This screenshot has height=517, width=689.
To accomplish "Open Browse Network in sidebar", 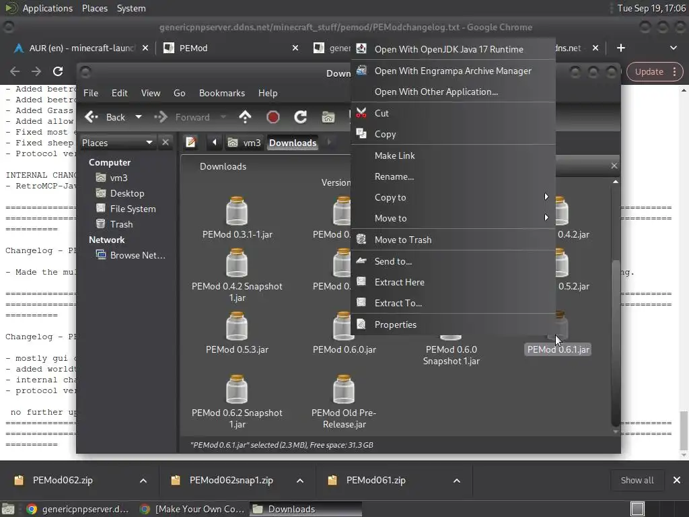I will (131, 255).
